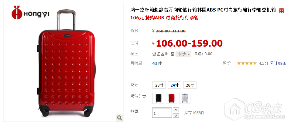The width and height of the screenshot is (287, 122).
Task: Select the silver suitcase color option
Action: (185, 98)
